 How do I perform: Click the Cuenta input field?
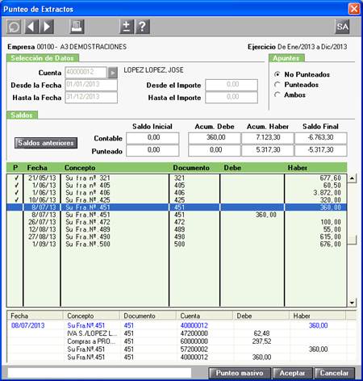[x=86, y=73]
